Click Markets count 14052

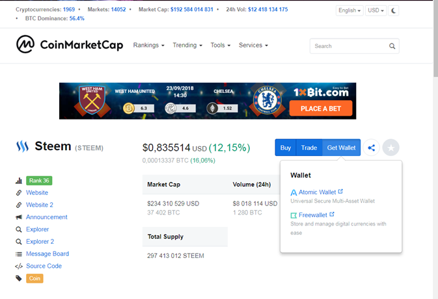point(118,10)
